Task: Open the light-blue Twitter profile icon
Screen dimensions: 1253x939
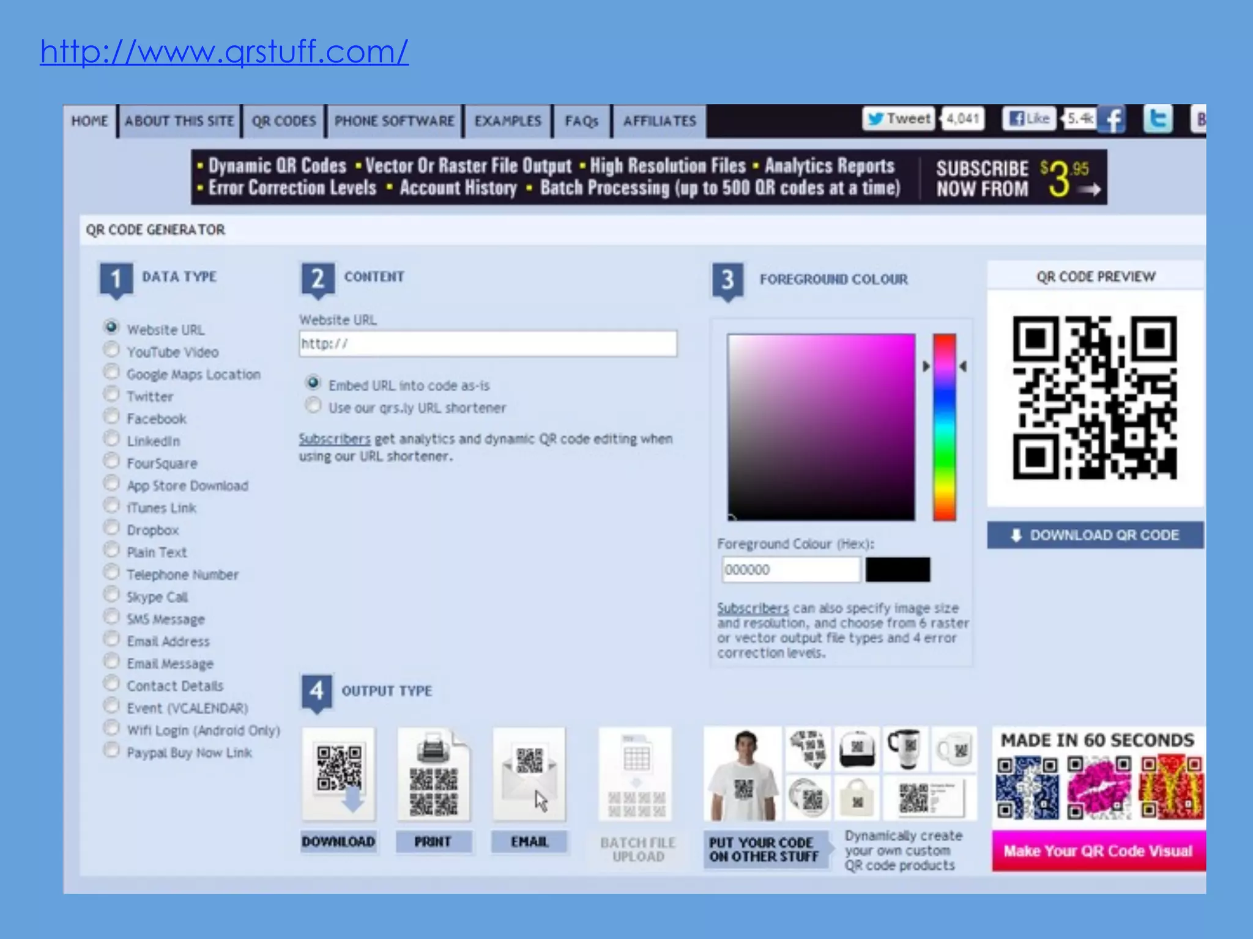Action: pos(1158,119)
